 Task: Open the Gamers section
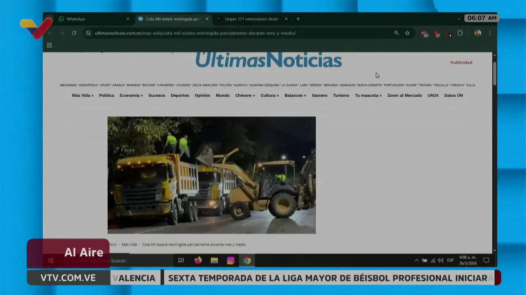tap(319, 95)
